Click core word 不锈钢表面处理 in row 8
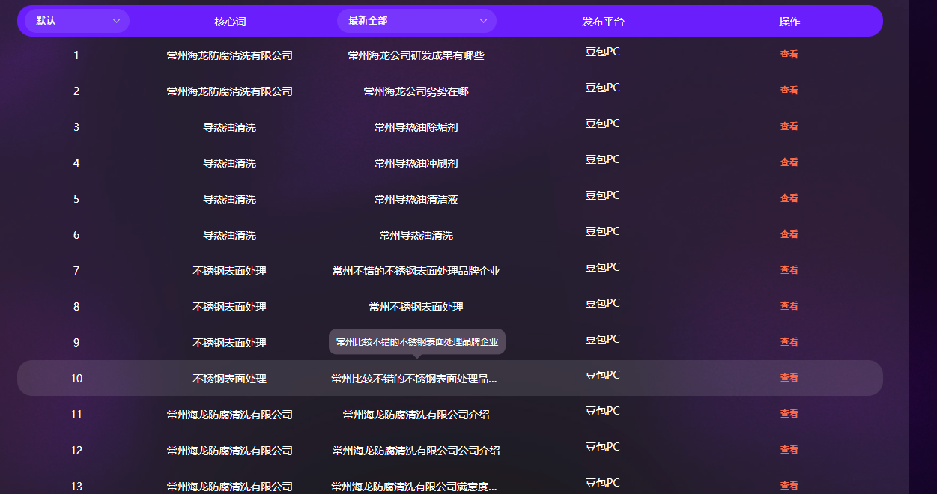Image resolution: width=937 pixels, height=494 pixels. pyautogui.click(x=230, y=307)
